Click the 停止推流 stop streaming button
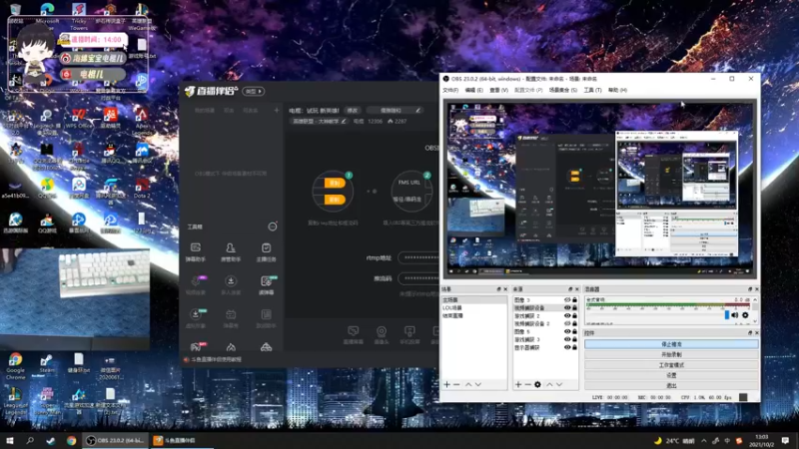Screen dimensions: 799x449 pos(671,344)
